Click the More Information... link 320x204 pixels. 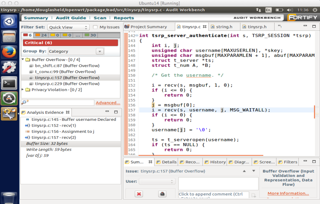[288, 193]
